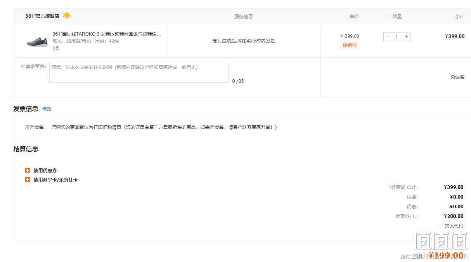This screenshot has width=471, height=262.
Task: Click the red 退 return badge icon
Action: 56,48
